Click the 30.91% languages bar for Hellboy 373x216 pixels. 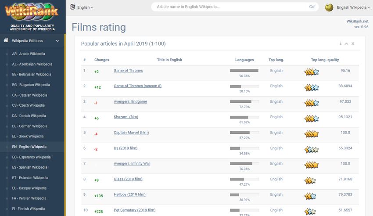(x=244, y=195)
